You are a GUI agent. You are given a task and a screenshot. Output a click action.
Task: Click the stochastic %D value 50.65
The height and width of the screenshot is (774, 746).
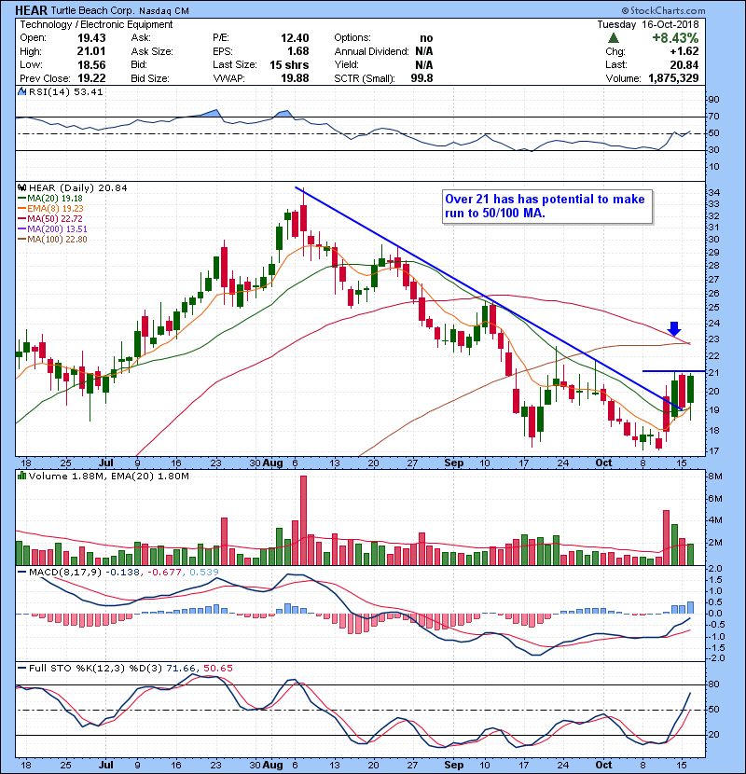pos(217,669)
